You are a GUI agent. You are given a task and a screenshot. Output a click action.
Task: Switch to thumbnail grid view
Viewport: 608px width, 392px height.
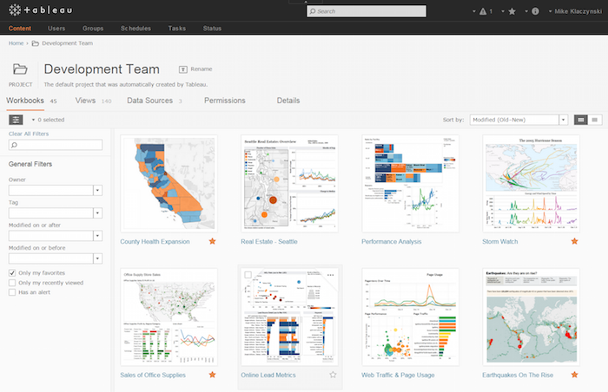(580, 119)
